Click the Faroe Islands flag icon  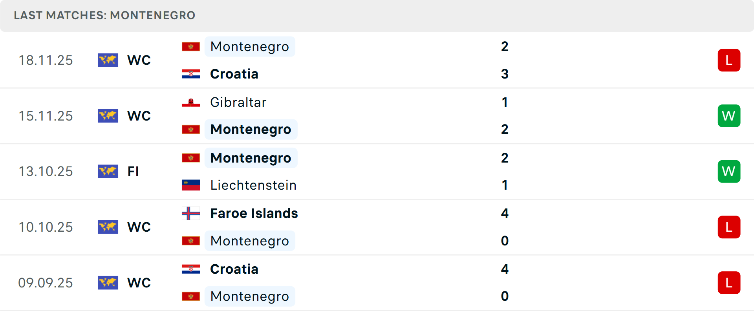pyautogui.click(x=191, y=214)
